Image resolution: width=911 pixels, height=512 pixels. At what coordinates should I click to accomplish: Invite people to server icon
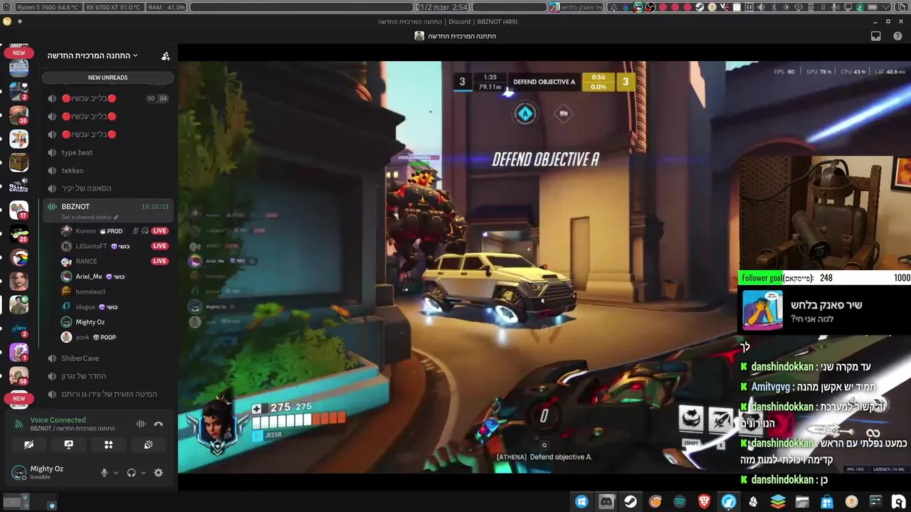coord(165,55)
